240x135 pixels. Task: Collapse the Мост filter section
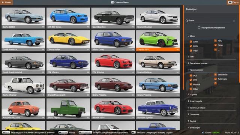click(211, 36)
